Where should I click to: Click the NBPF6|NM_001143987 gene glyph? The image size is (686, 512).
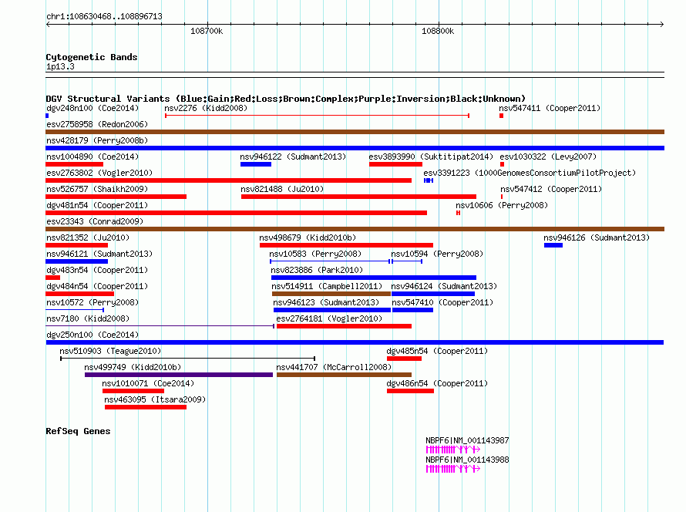[453, 450]
